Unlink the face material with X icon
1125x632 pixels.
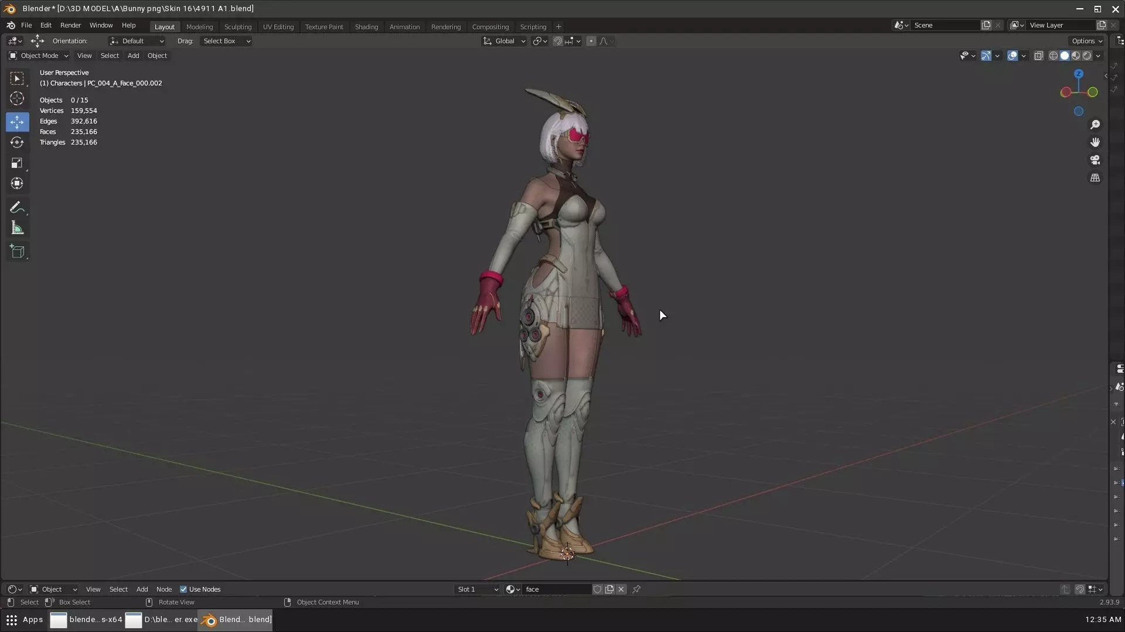[x=621, y=589]
